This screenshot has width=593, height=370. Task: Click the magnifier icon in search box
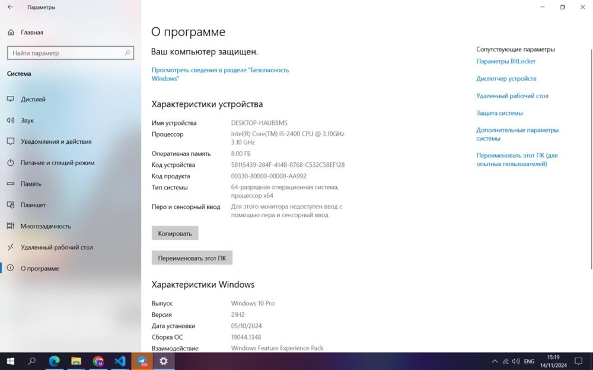[127, 53]
